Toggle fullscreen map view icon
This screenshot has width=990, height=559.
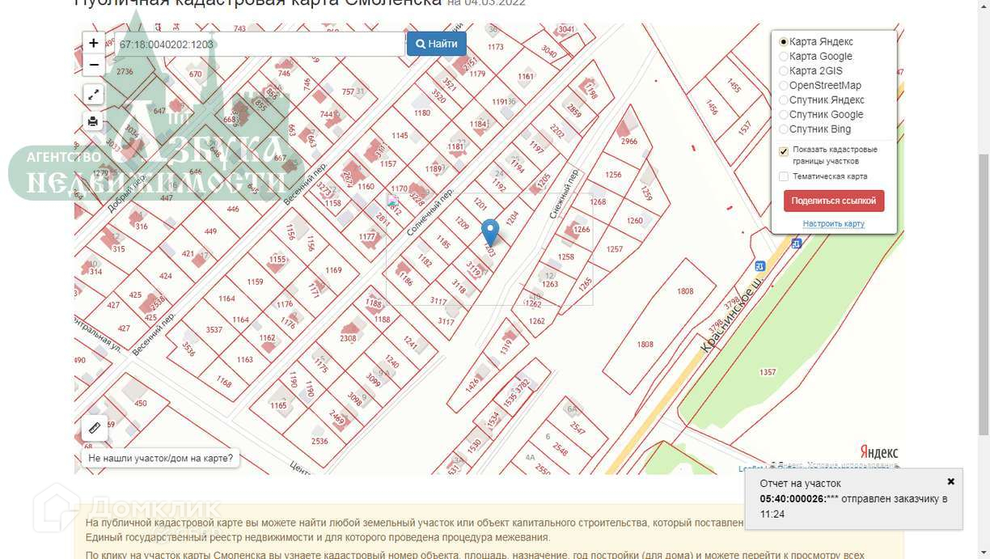pyautogui.click(x=93, y=94)
